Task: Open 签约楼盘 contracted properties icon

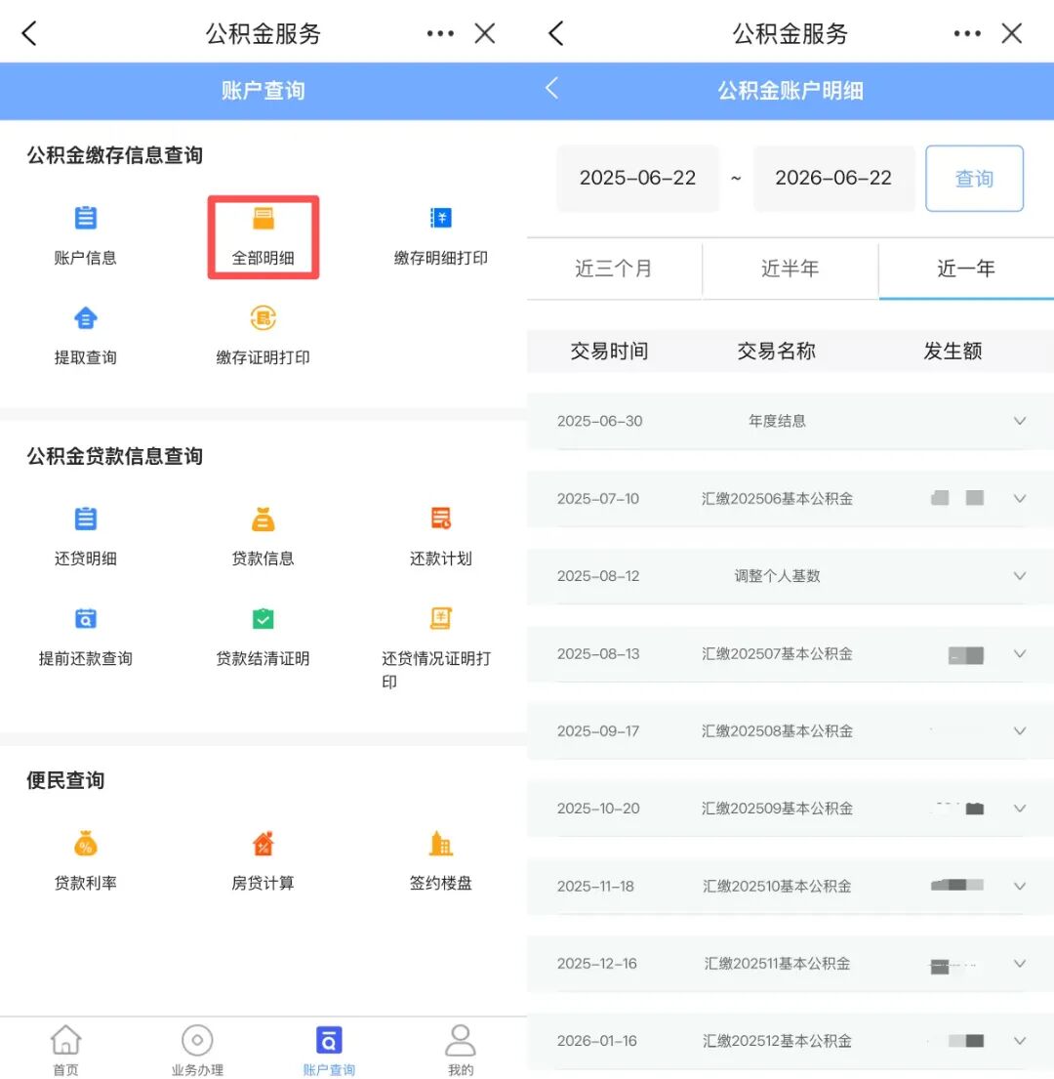Action: (440, 844)
